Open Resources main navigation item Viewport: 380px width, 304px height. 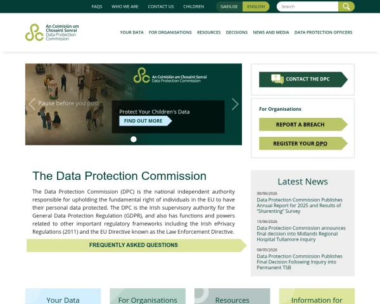208,32
